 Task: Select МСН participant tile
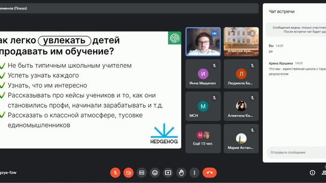[203, 106]
